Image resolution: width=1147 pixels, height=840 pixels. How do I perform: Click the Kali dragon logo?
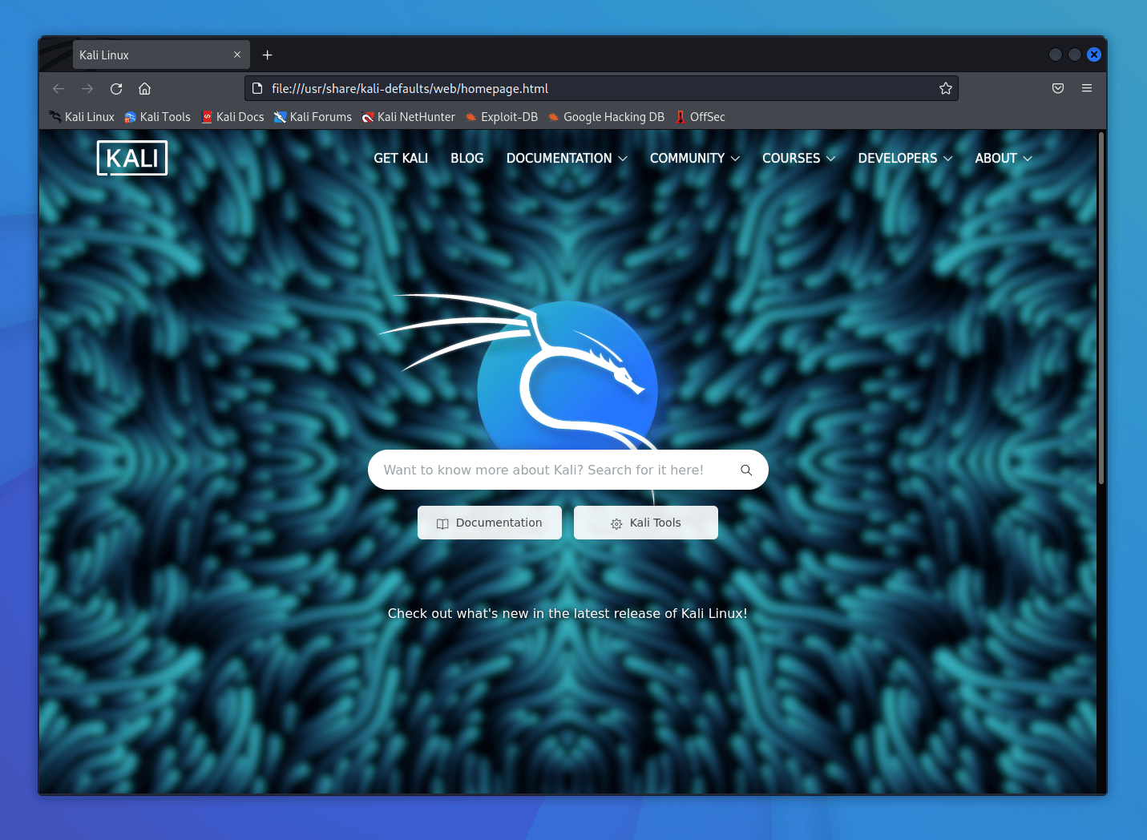567,377
